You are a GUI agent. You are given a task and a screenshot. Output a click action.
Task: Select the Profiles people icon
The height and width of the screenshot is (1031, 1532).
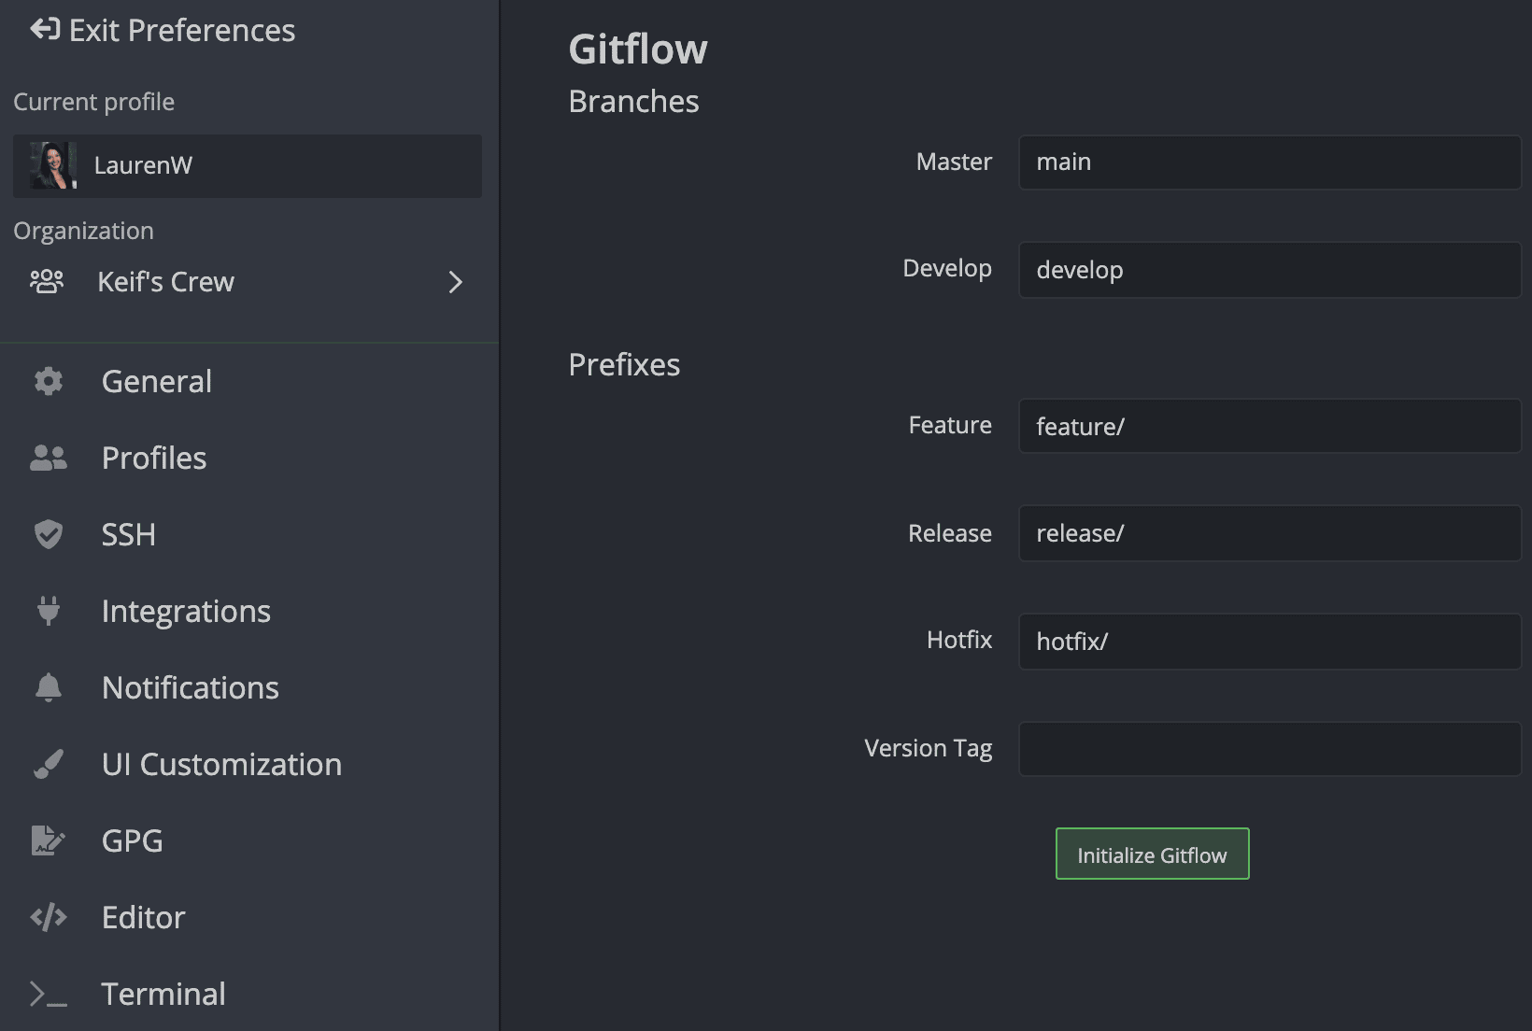tap(48, 458)
